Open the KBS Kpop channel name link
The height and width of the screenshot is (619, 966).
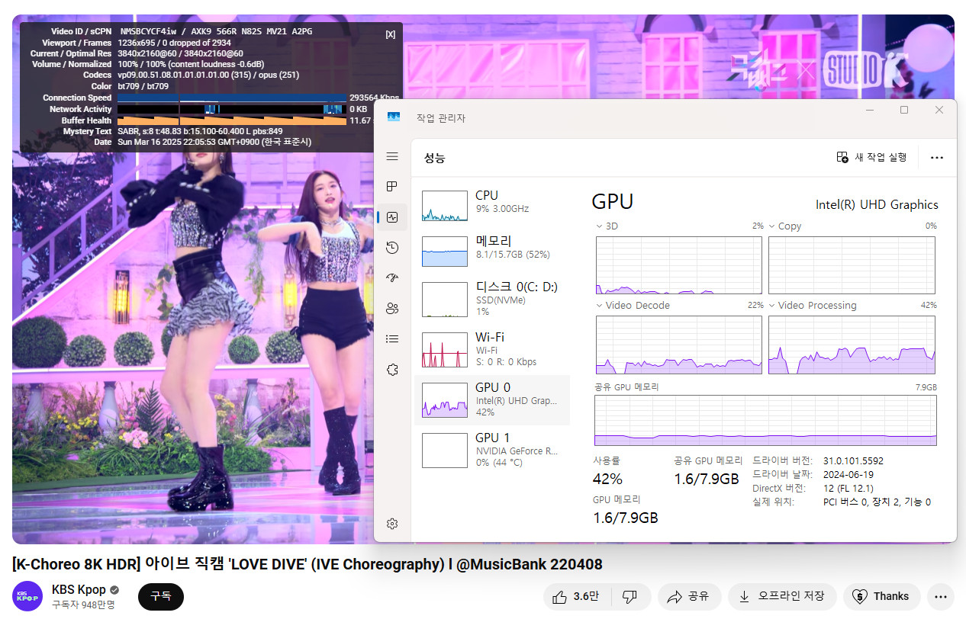(x=79, y=590)
